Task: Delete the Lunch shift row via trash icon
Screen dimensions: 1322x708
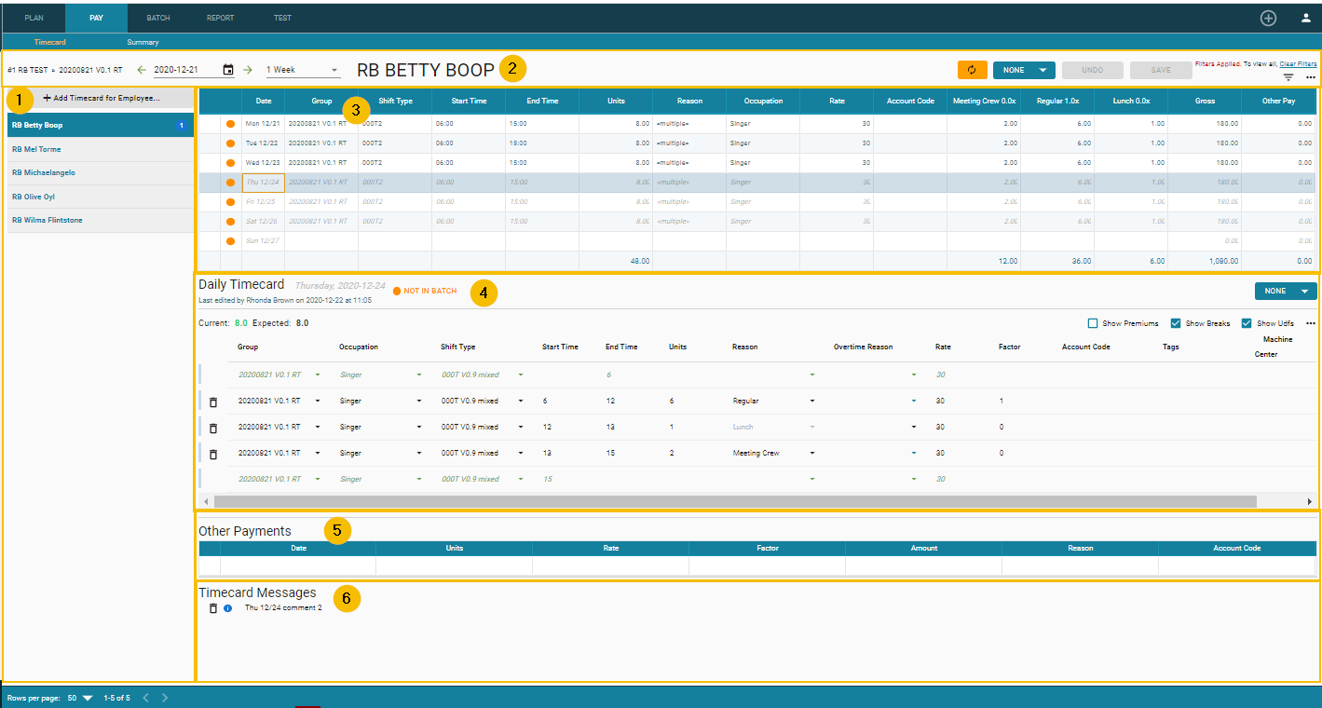Action: pyautogui.click(x=212, y=428)
